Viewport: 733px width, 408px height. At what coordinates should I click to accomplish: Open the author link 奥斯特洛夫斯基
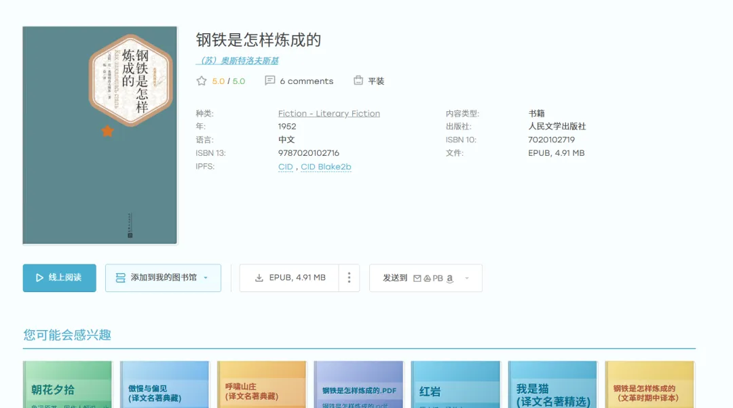click(x=238, y=61)
